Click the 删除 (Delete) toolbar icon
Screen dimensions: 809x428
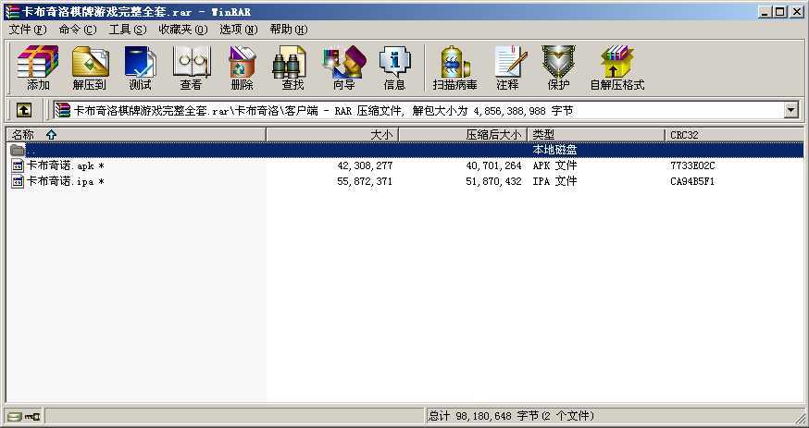pos(242,67)
